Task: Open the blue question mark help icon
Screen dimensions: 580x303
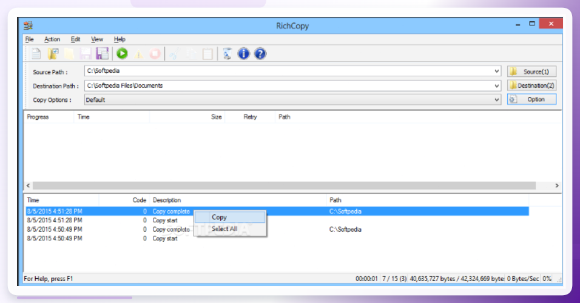Action: coord(260,54)
